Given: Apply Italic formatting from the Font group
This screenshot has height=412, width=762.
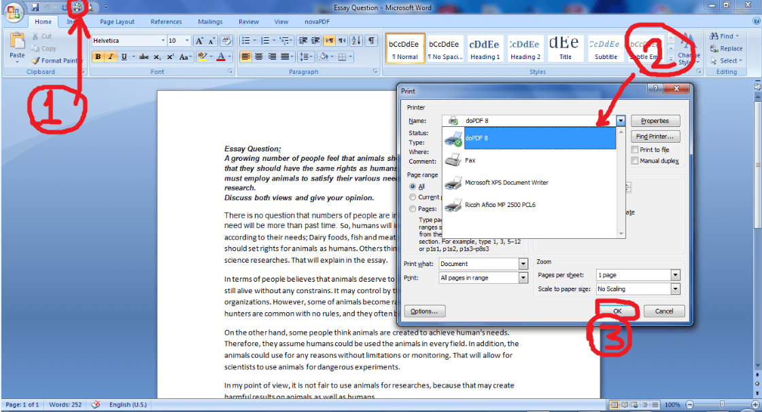Looking at the screenshot, I should pos(111,57).
